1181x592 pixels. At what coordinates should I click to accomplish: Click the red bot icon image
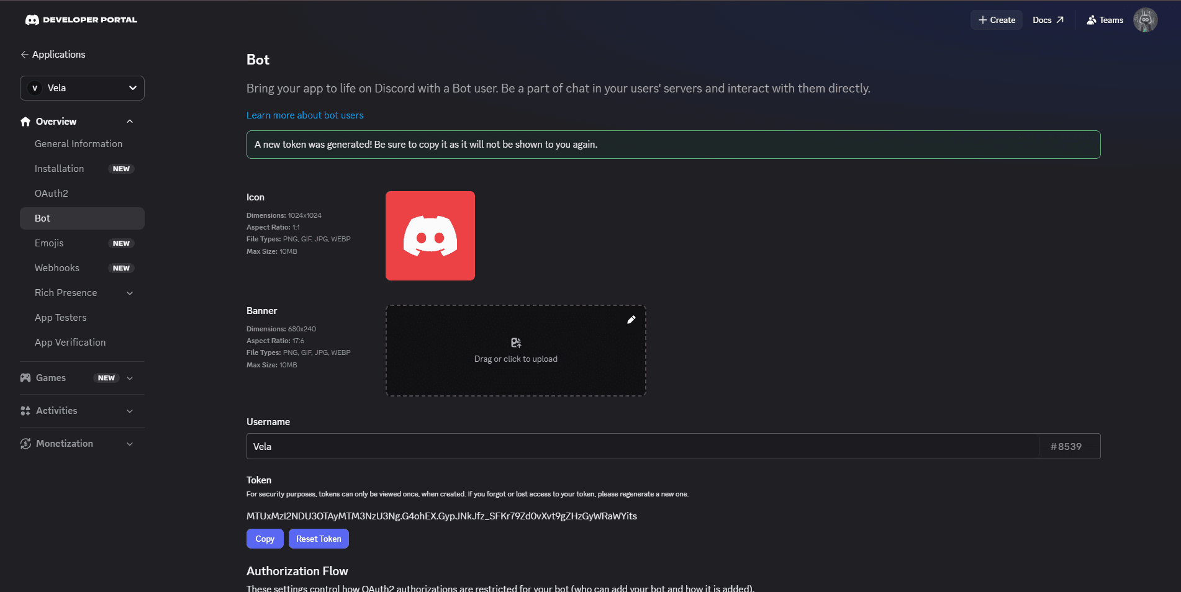(430, 236)
